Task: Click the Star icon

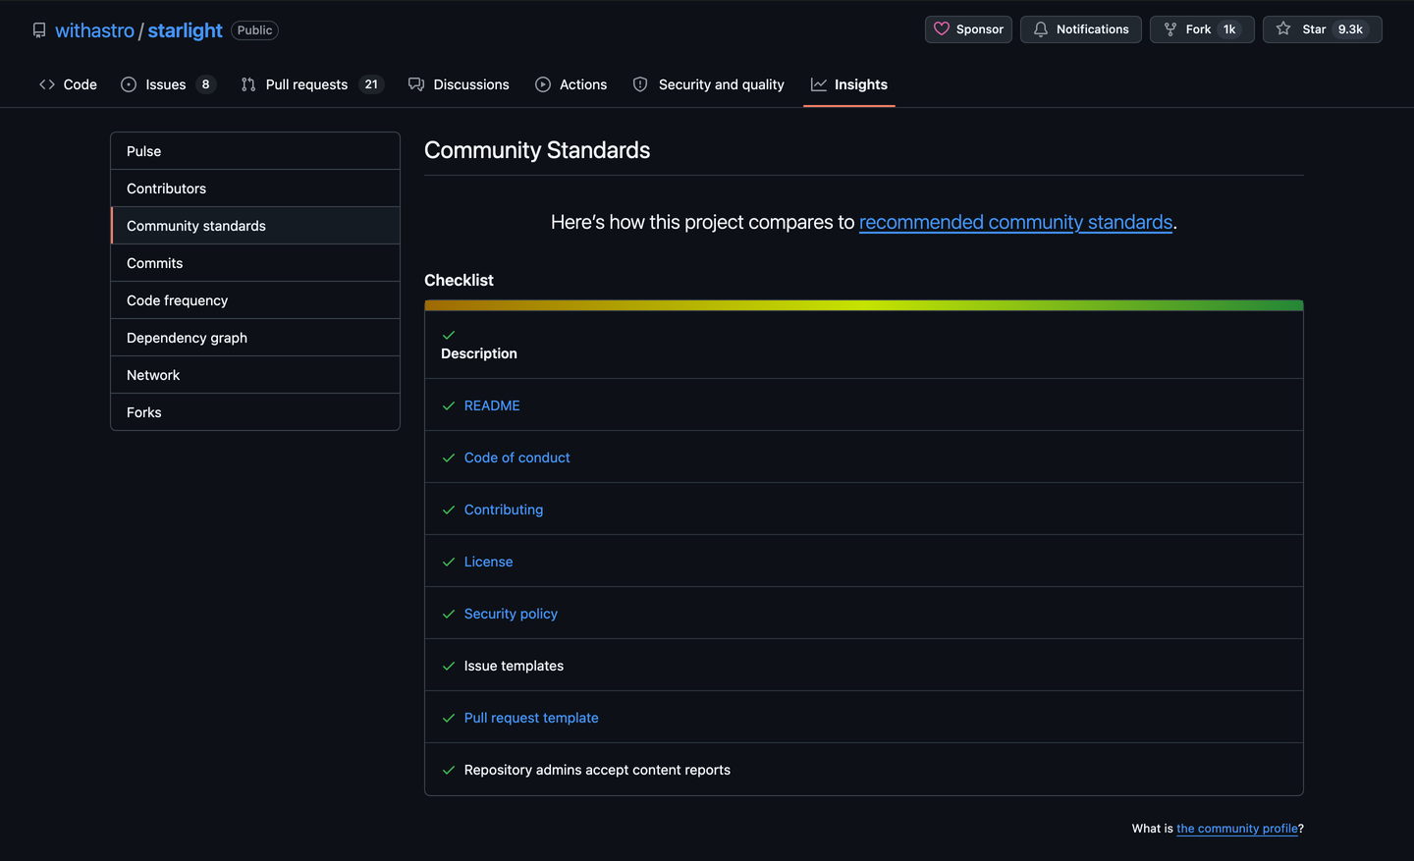Action: pyautogui.click(x=1283, y=29)
